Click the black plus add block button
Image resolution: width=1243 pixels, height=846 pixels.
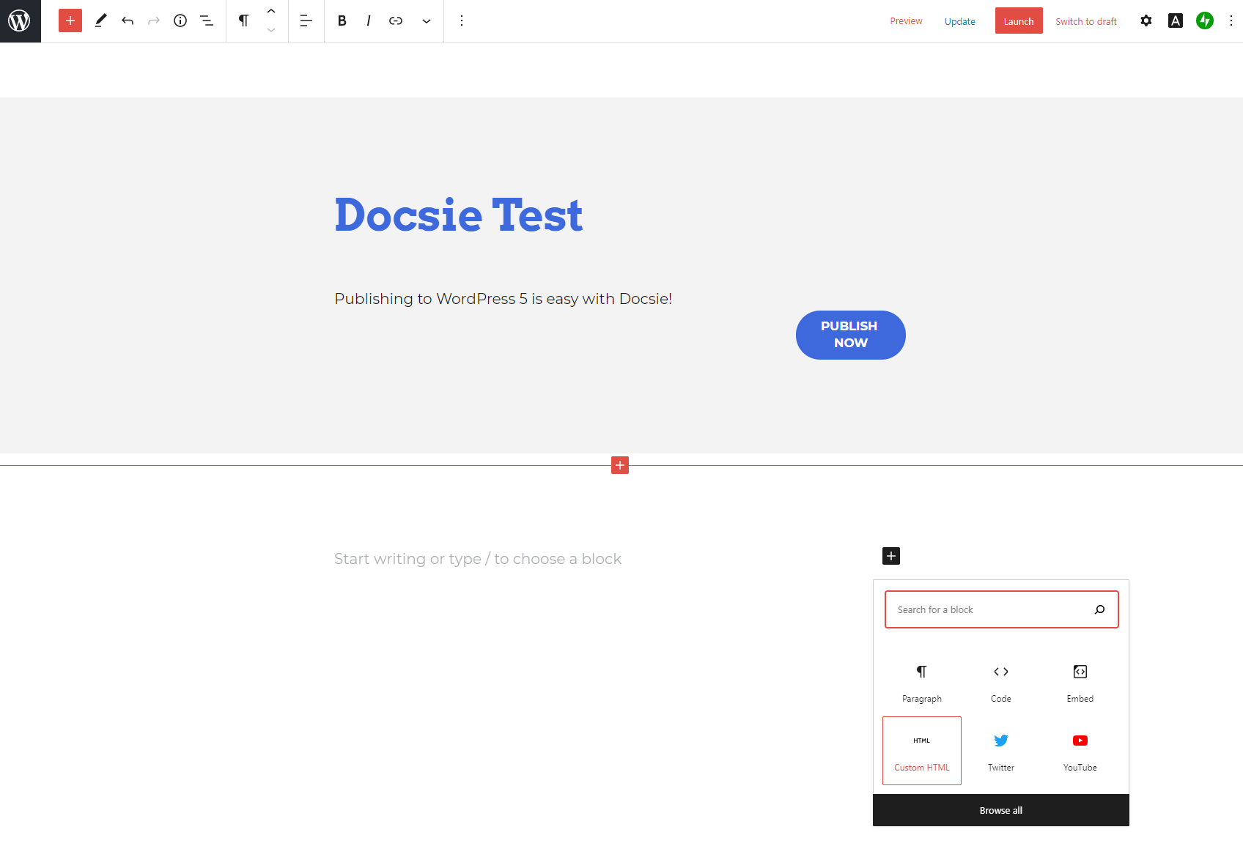(891, 556)
